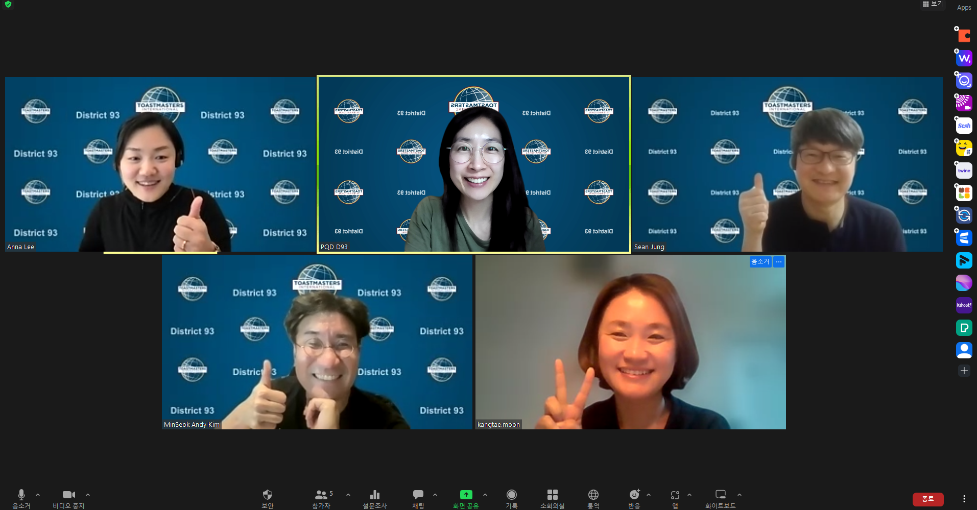Expand arrow beside 앱 apps

(689, 495)
